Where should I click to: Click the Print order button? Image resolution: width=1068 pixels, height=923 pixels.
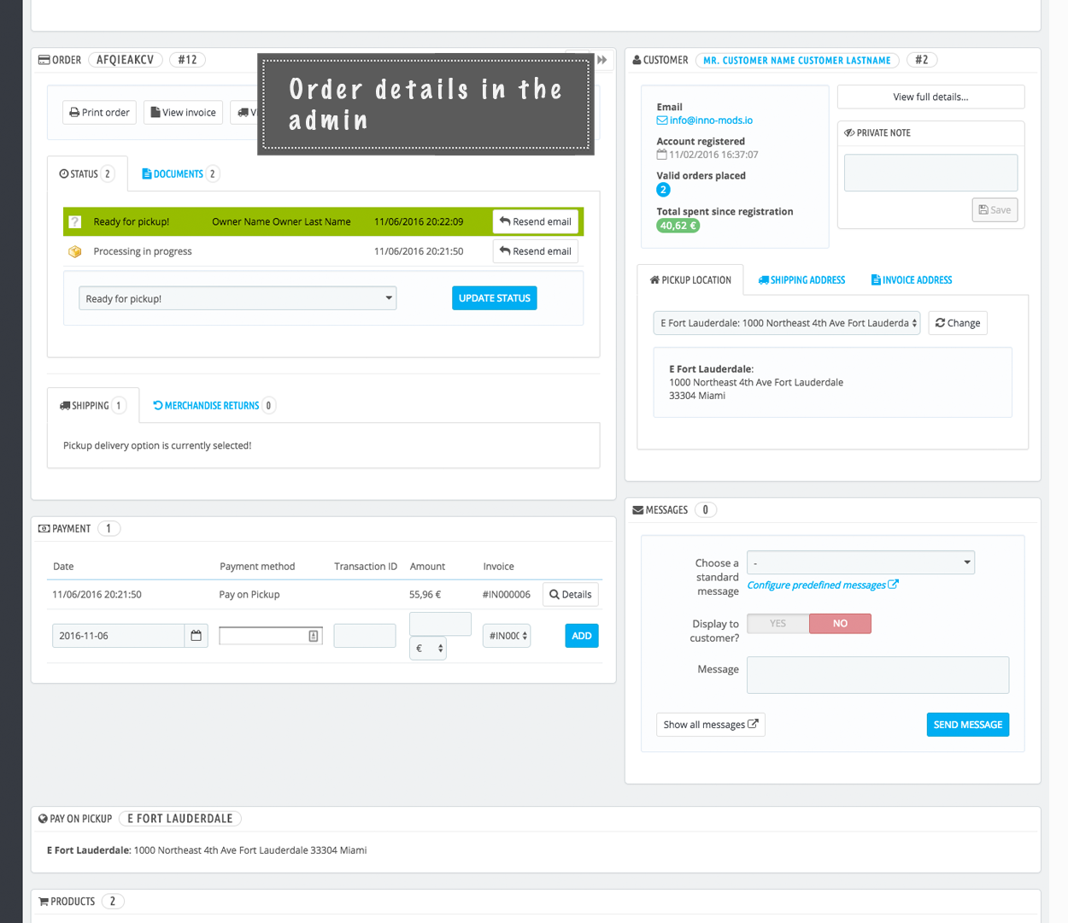tap(99, 113)
